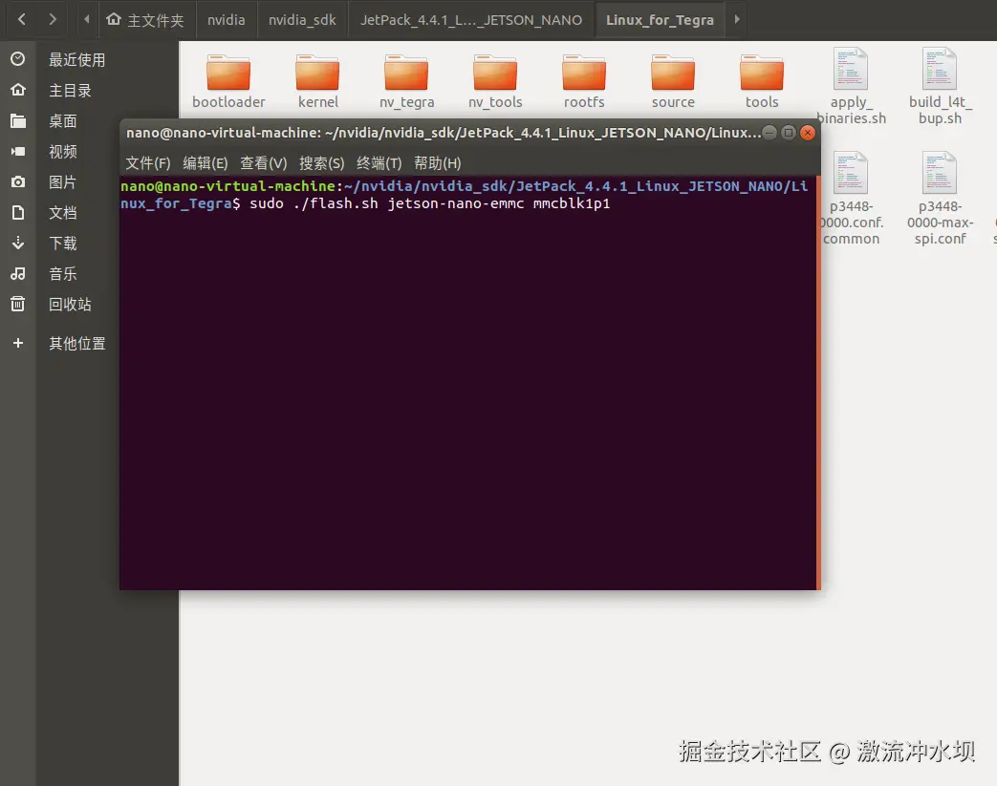Click the clock icon for recent files
997x786 pixels.
18,60
